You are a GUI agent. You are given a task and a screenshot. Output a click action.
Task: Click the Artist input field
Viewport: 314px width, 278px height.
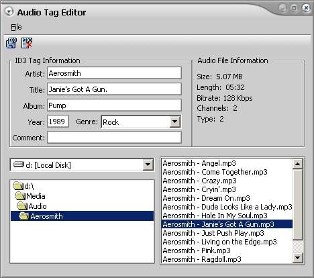(x=114, y=73)
